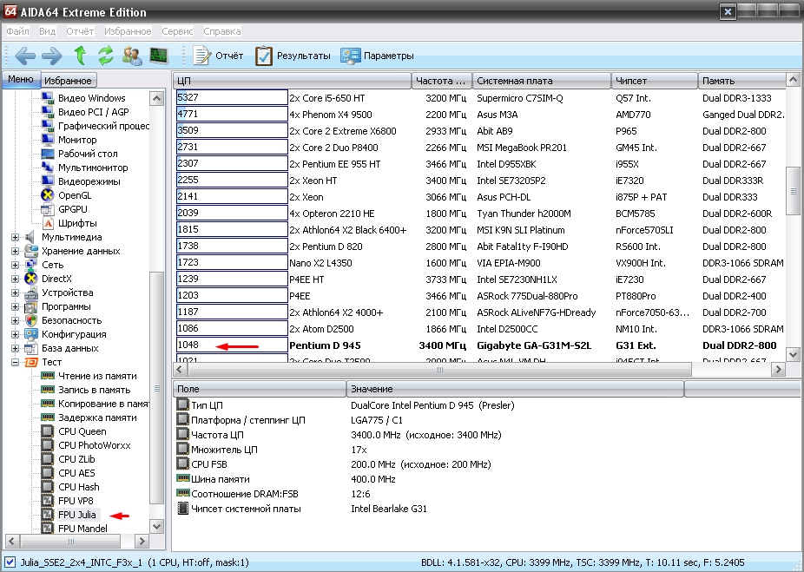The width and height of the screenshot is (804, 572).
Task: Click the FPU VP8 percent icon
Action: tap(48, 501)
